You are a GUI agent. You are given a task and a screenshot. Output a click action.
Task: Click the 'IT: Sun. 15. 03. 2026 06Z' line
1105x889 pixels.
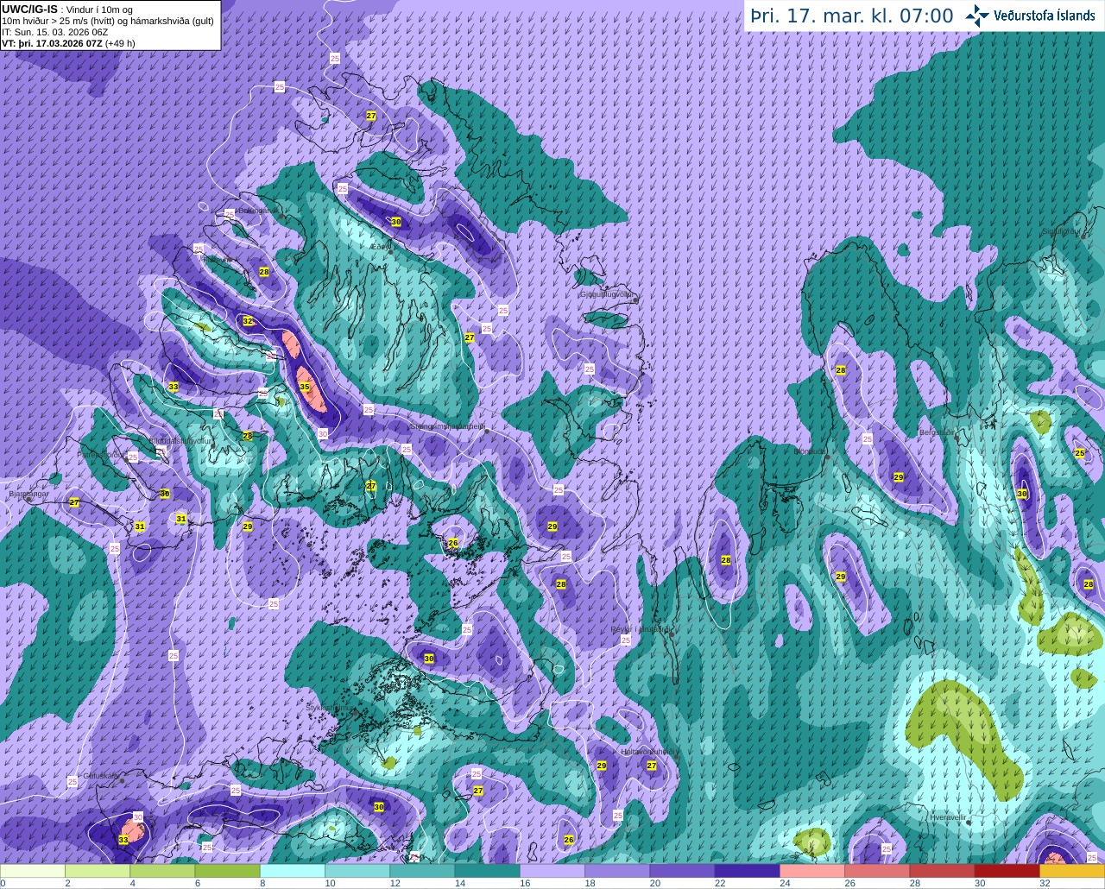pos(54,32)
